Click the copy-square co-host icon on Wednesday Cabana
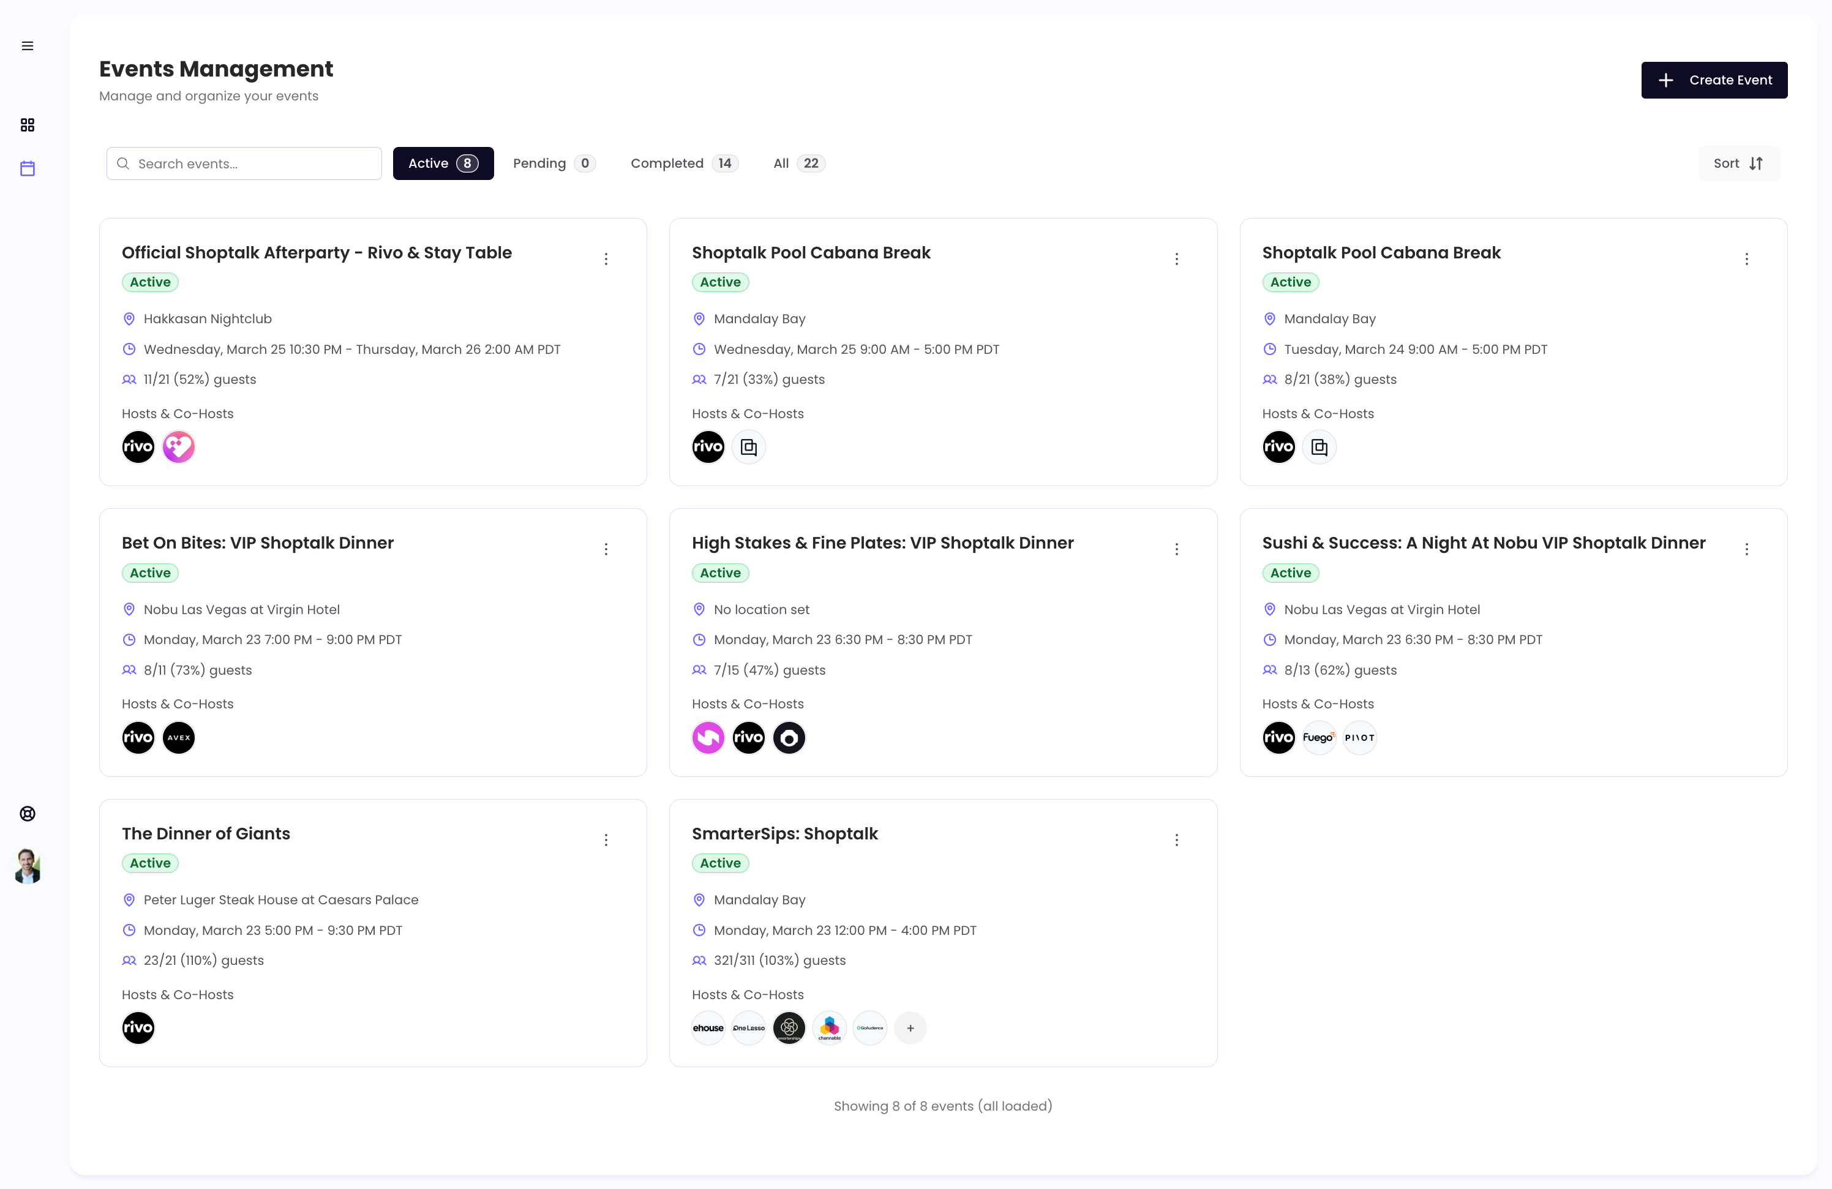The height and width of the screenshot is (1189, 1832). point(749,447)
